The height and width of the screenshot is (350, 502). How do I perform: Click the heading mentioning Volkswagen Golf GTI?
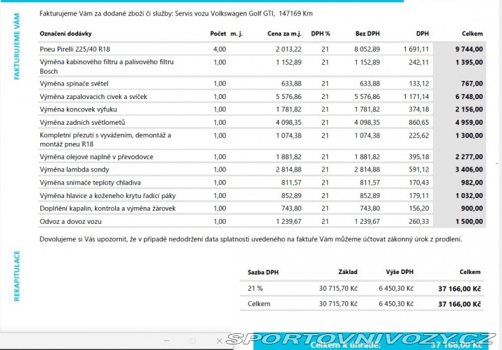176,13
